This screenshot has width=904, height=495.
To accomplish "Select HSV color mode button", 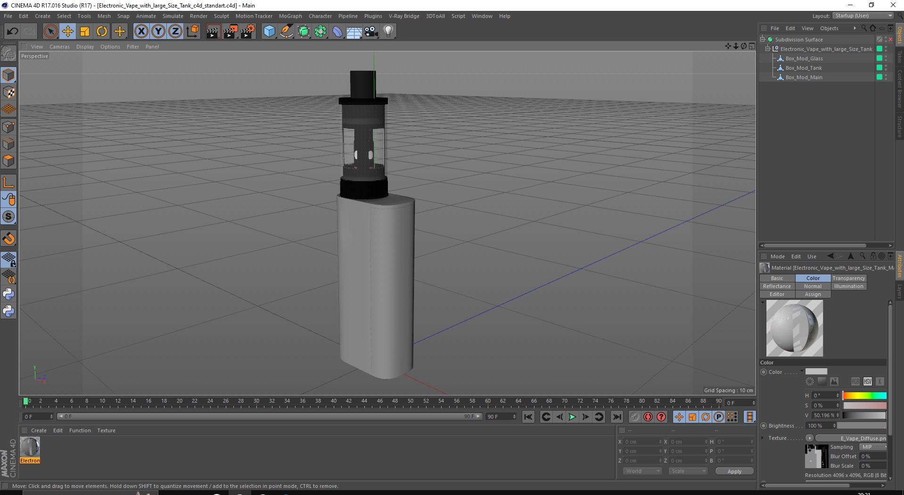I will [x=868, y=381].
